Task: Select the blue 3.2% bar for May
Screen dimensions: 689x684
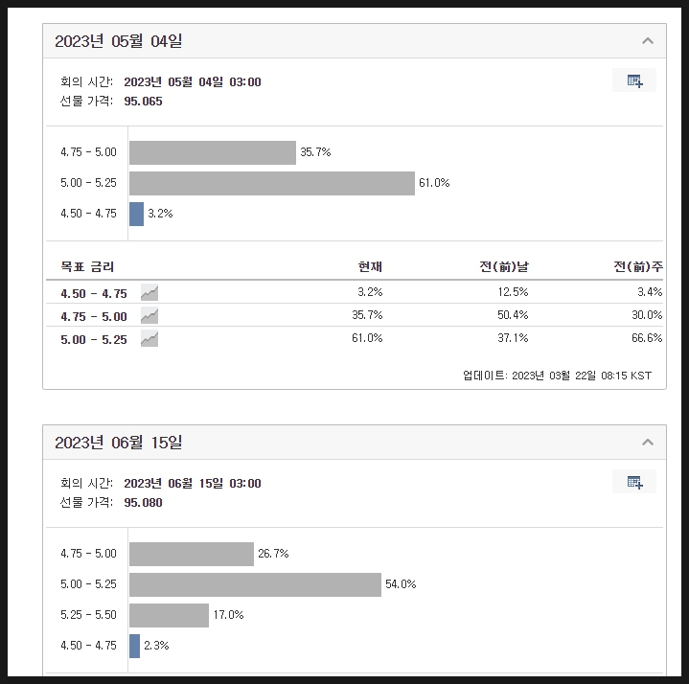Action: pos(137,214)
